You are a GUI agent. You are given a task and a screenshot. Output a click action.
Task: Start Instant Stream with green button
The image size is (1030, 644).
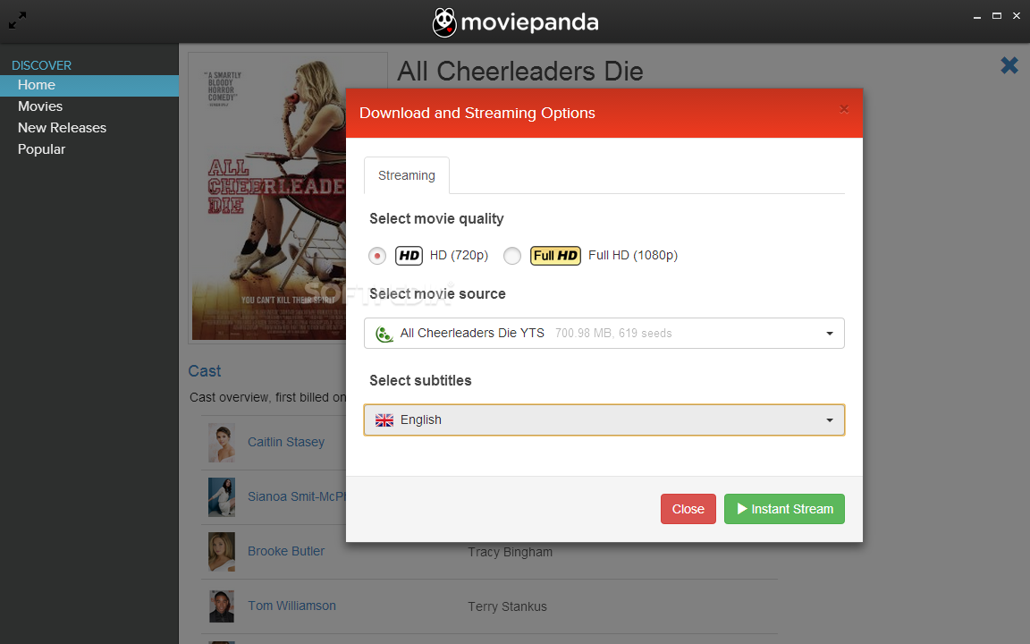[x=784, y=509]
